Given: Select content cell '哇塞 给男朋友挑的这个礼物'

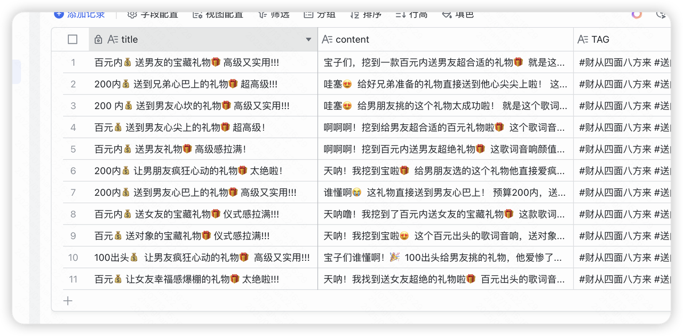Looking at the screenshot, I should tap(446, 106).
